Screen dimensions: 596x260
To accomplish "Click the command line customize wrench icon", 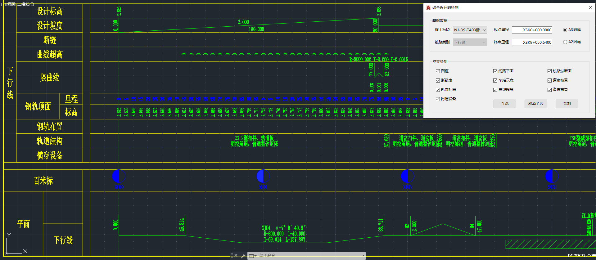I will pyautogui.click(x=243, y=256).
